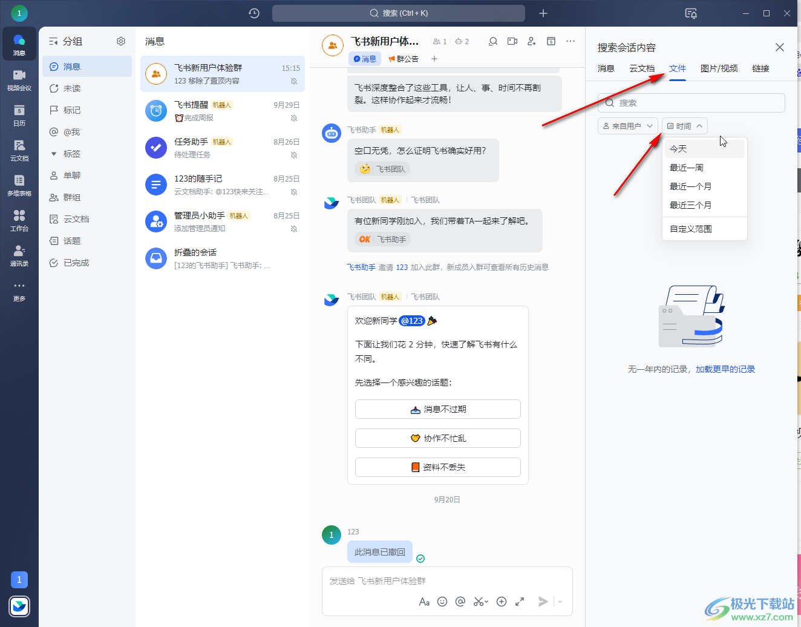Select 未读 in the group list
801x627 pixels.
(87, 88)
